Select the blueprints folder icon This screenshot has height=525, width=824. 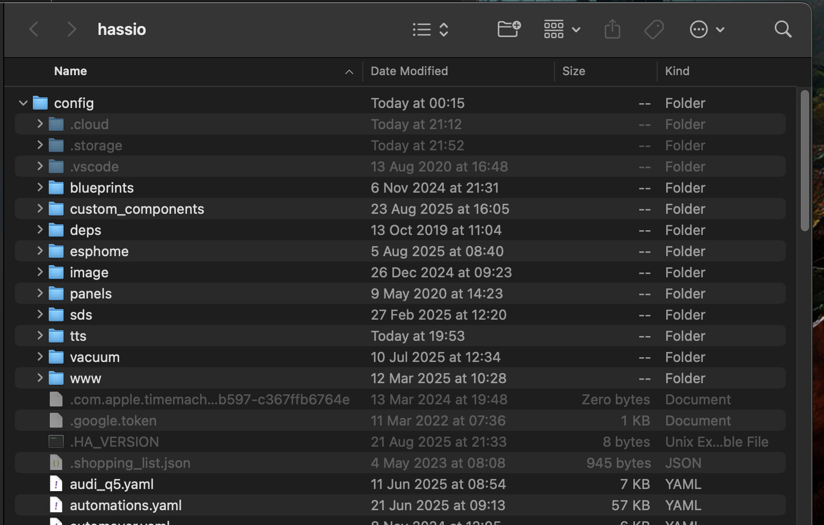point(56,187)
